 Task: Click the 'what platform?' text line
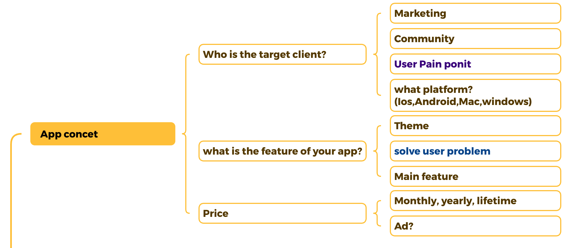(x=433, y=90)
